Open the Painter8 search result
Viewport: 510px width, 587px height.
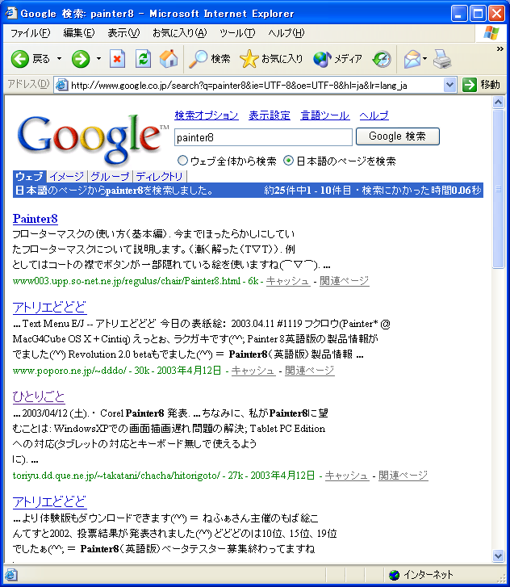pos(36,219)
